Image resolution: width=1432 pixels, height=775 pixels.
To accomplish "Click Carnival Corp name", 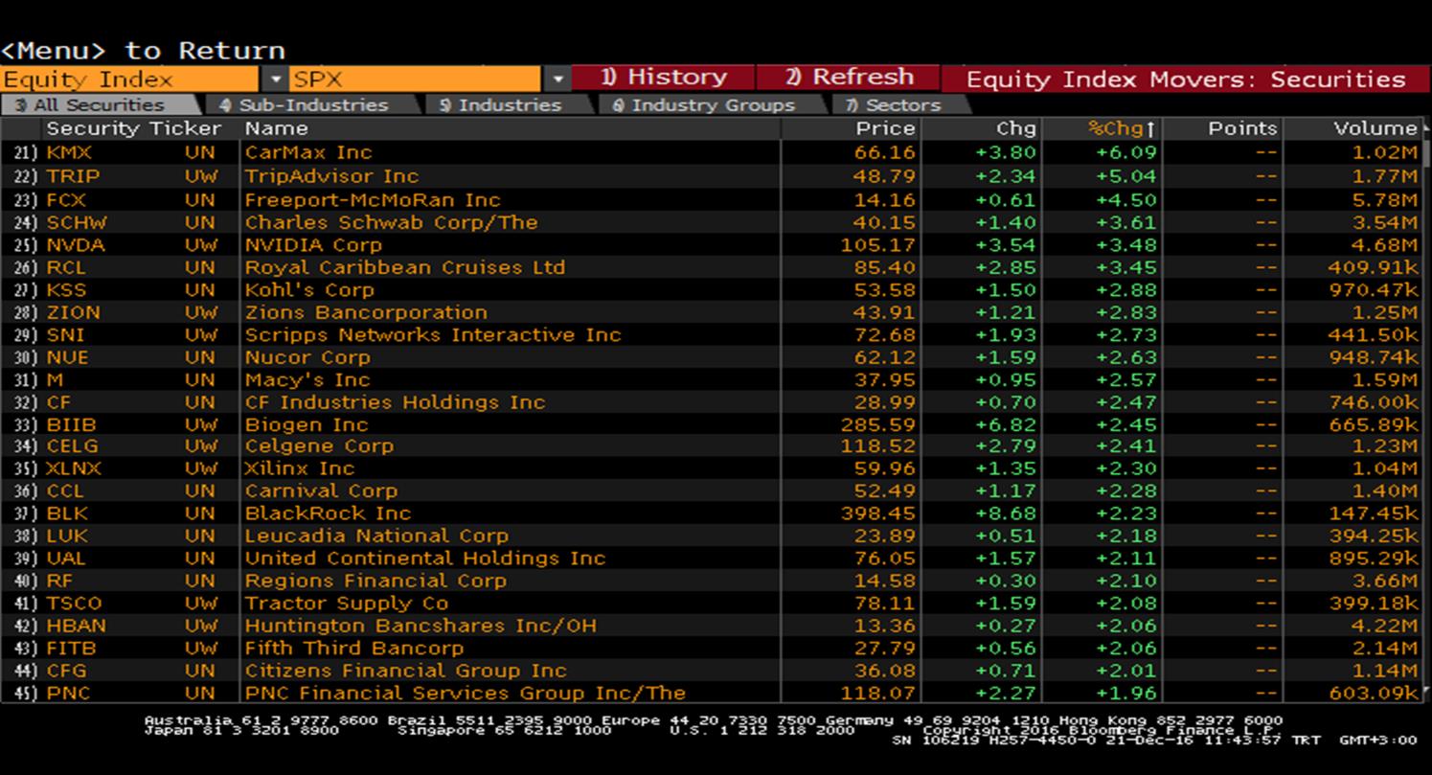I will click(321, 491).
